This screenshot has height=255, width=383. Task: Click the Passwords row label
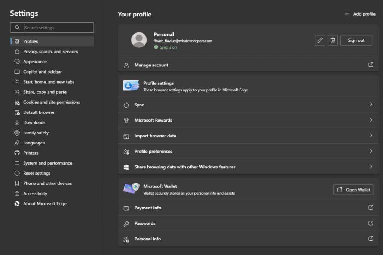coord(145,223)
